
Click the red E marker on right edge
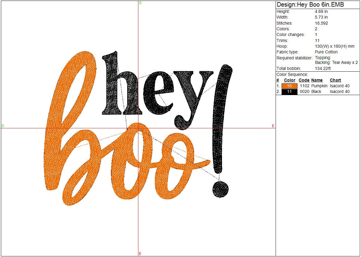273,126
